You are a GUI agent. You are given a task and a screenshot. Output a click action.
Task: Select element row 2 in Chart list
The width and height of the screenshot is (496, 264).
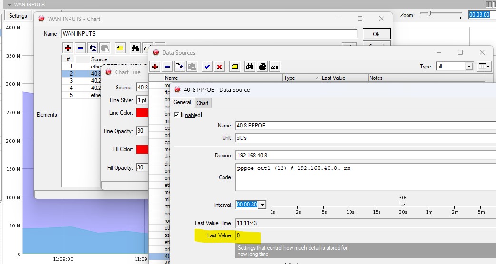click(x=81, y=73)
